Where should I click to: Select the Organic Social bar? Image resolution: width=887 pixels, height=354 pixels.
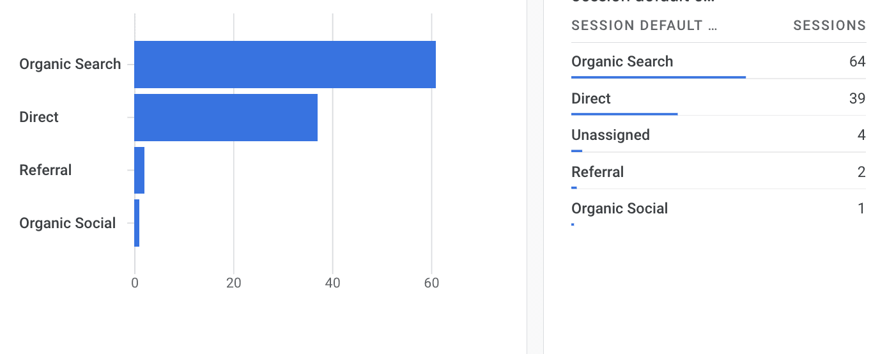137,223
